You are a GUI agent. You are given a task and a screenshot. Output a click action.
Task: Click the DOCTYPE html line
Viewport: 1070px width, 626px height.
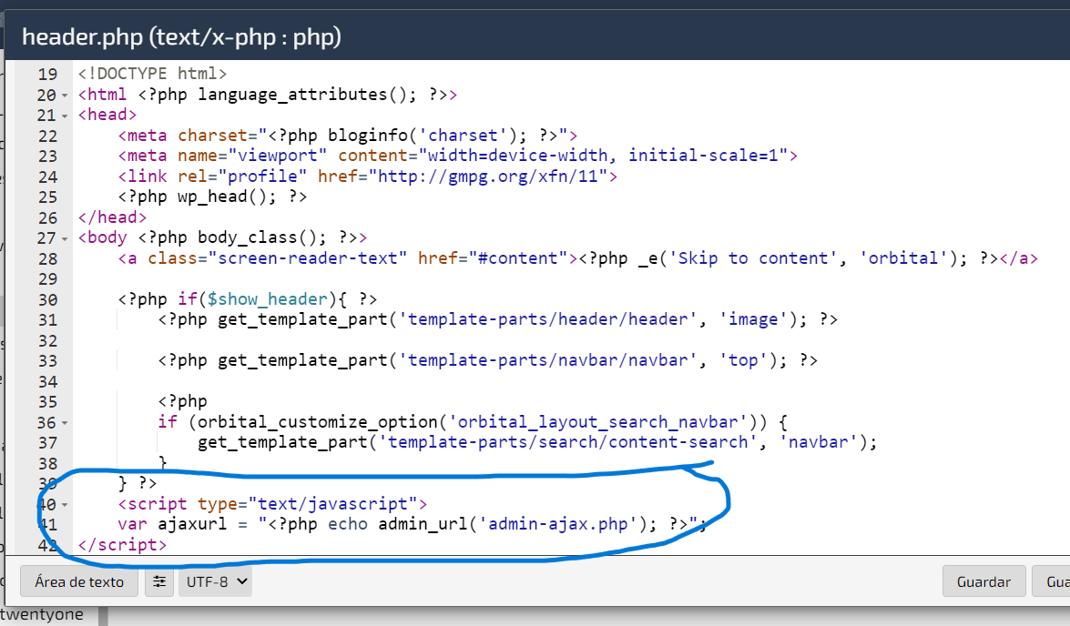point(152,74)
